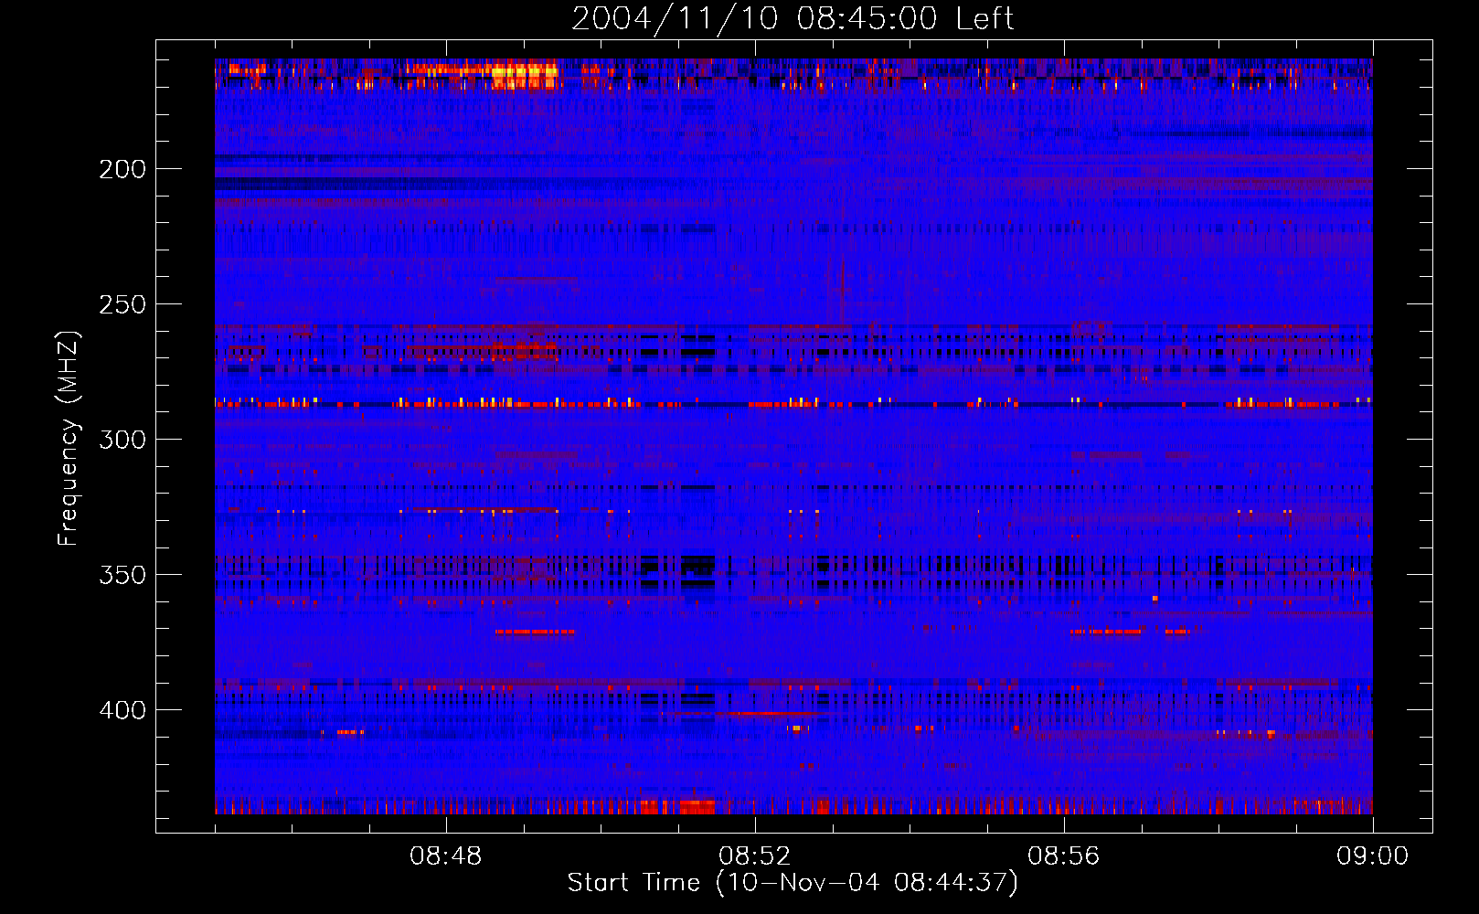
Task: Click the 08:52 time axis label
Action: (x=755, y=856)
